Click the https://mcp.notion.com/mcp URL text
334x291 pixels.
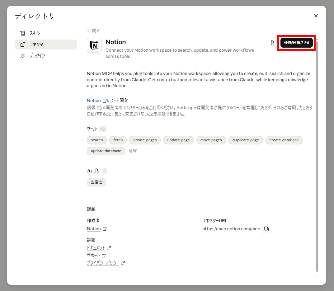click(231, 229)
